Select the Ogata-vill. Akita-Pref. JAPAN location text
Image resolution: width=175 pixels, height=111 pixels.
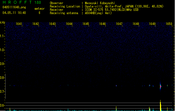coord(124,6)
